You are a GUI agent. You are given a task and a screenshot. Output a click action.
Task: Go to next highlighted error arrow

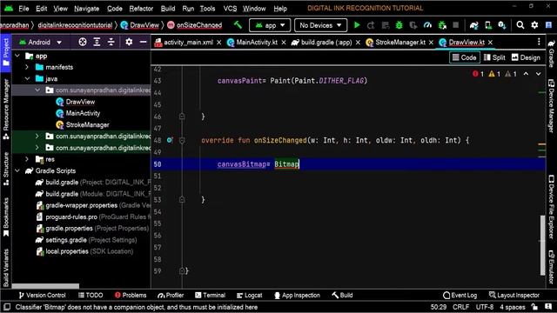539,74
